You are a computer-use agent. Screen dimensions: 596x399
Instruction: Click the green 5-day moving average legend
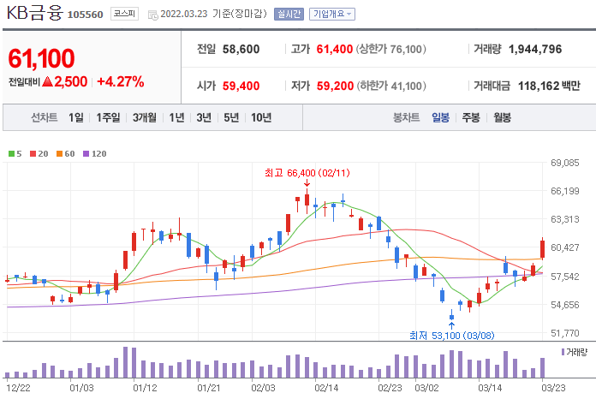click(x=15, y=153)
